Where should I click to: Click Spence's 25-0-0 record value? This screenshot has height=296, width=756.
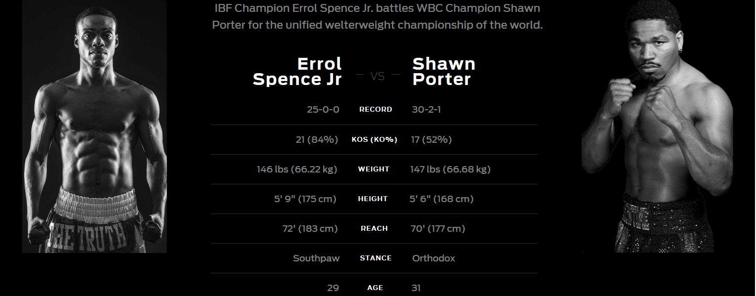pos(323,110)
